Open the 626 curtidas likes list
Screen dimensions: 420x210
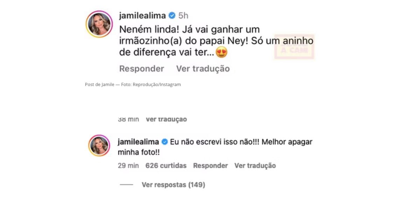point(166,166)
